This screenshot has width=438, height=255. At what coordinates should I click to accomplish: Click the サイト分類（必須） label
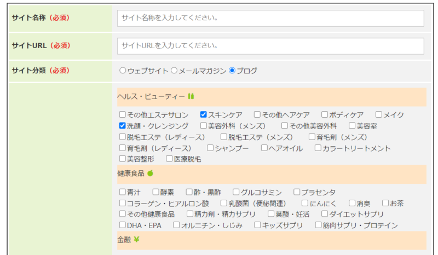pyautogui.click(x=41, y=71)
